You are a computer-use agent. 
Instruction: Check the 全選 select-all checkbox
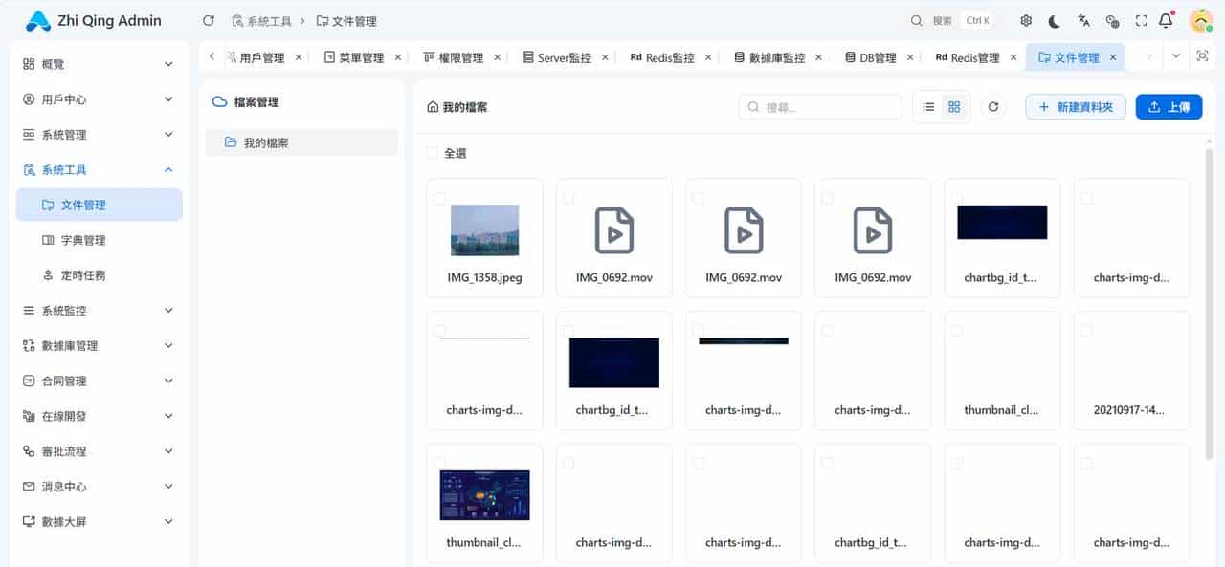point(430,152)
